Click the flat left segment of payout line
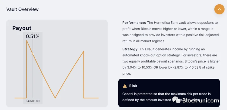227x110 pixels. pyautogui.click(x=20, y=98)
